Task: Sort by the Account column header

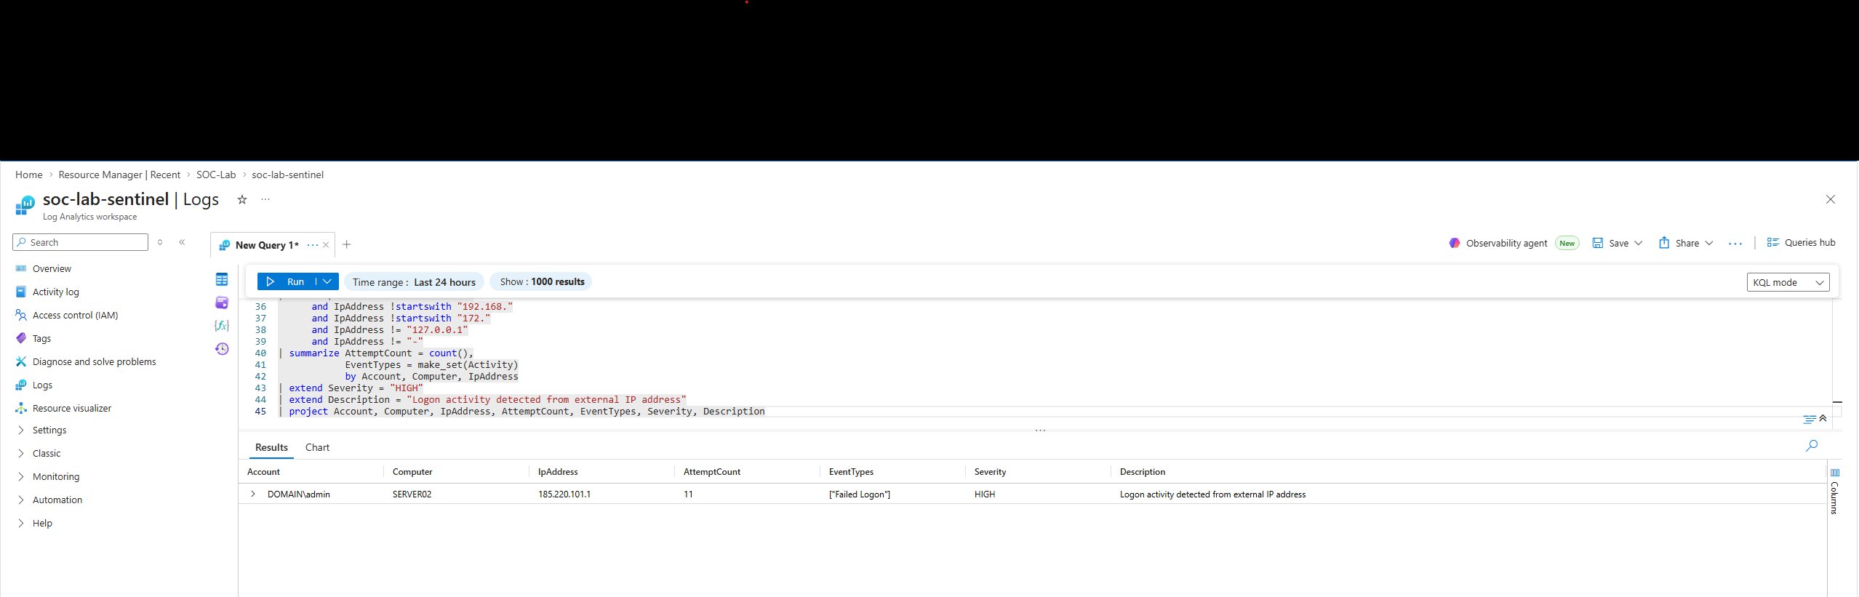Action: (263, 472)
